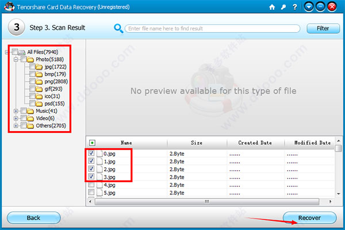The image size is (345, 230).
Task: Click the file name search field
Action: (212, 28)
